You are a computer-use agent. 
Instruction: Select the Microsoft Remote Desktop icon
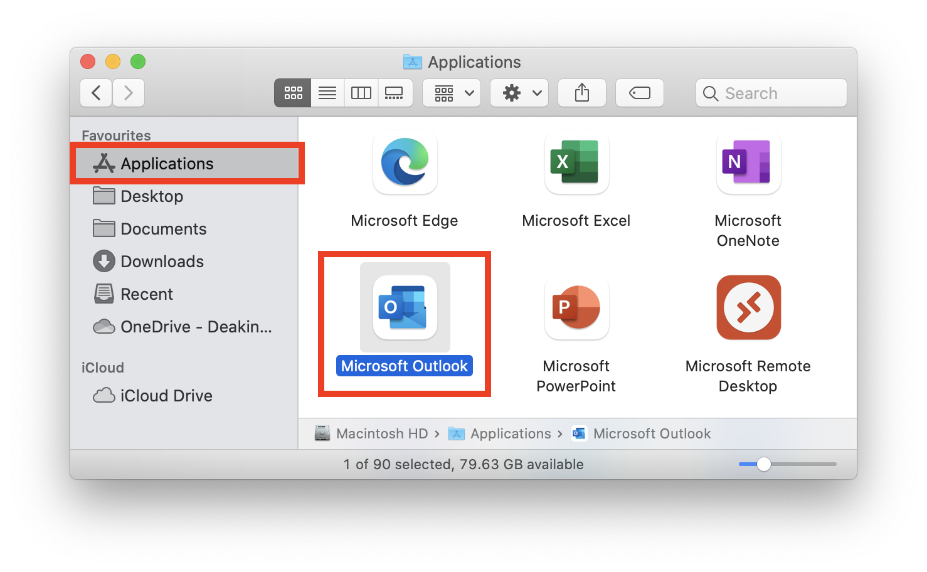click(x=748, y=307)
